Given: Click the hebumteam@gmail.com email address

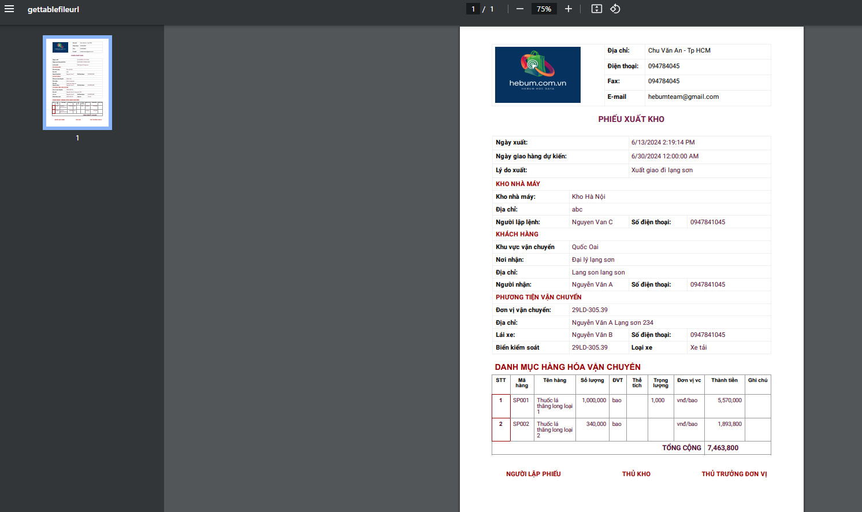Looking at the screenshot, I should pos(683,97).
